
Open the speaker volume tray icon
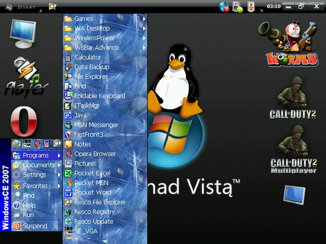click(237, 7)
